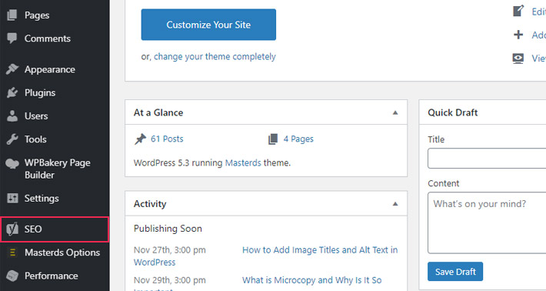Click the Plugins plug icon
Image resolution: width=546 pixels, height=291 pixels.
tap(12, 92)
